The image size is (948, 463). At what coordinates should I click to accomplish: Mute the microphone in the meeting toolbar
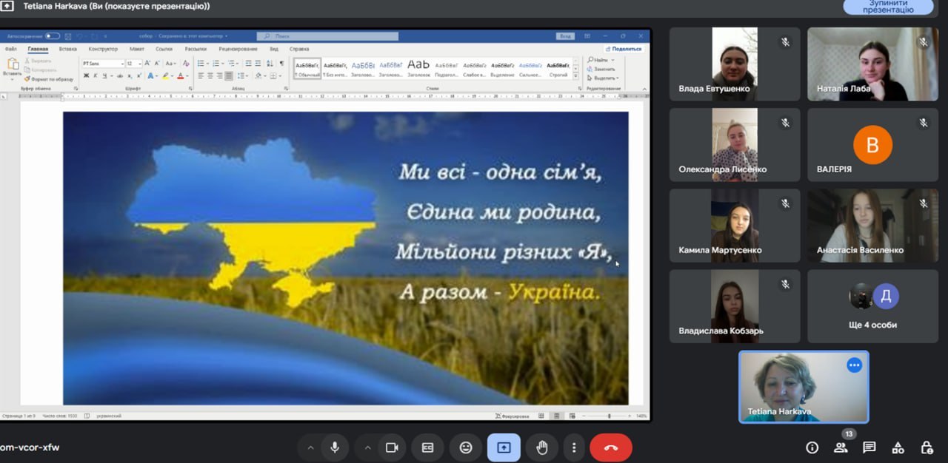coord(335,447)
